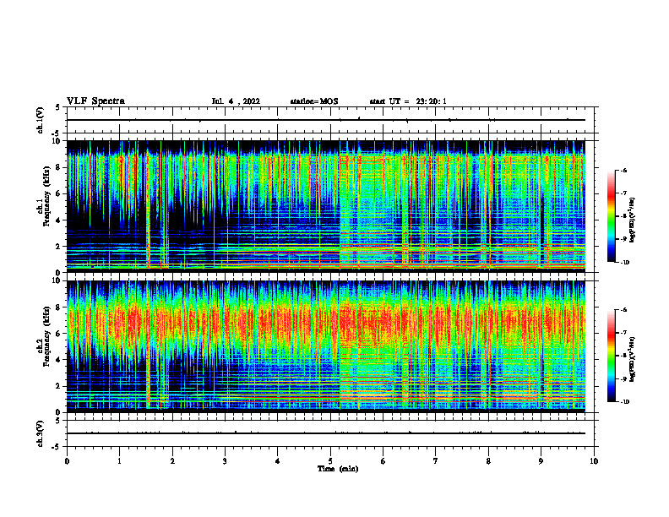Screen dimensions: 669x517
Task: Click the ch.2 frequency axis tick "2"
Action: (x=59, y=386)
